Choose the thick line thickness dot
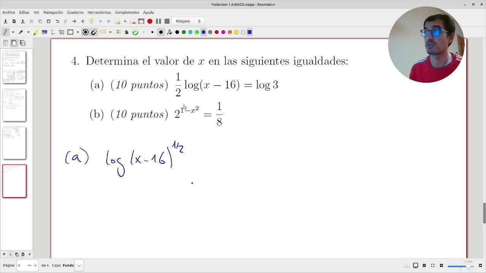 [x=161, y=32]
